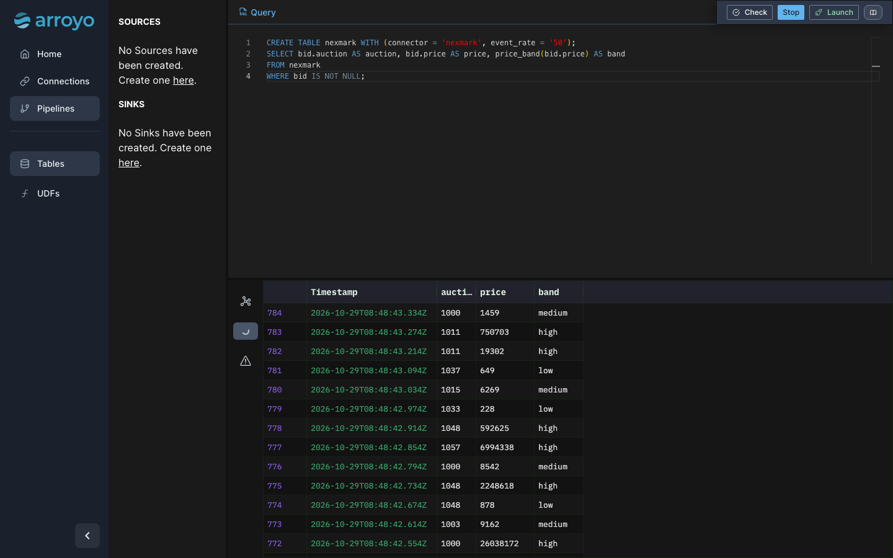Click the SINKS heading
This screenshot has height=558, width=893.
click(131, 104)
